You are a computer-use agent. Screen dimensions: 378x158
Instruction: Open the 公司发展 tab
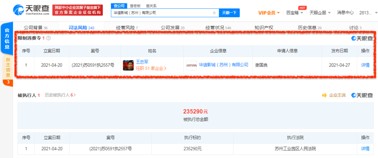(173, 28)
